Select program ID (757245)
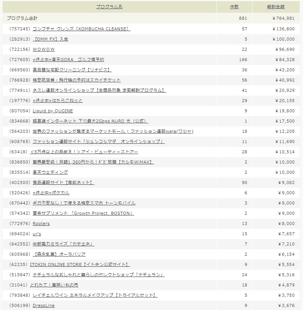The image size is (303, 310). pyautogui.click(x=20, y=29)
